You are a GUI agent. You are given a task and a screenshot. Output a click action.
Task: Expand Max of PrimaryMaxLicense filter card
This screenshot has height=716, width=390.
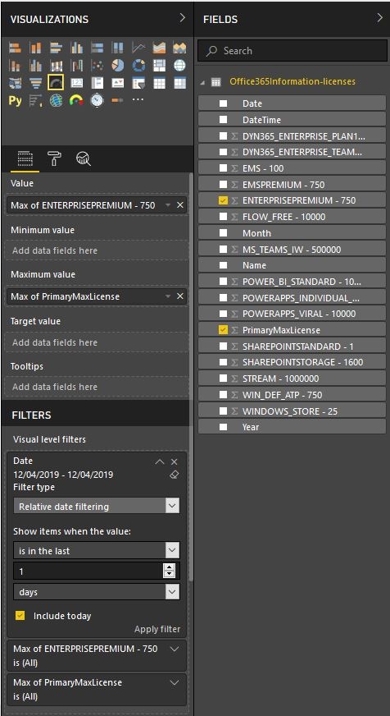[174, 682]
